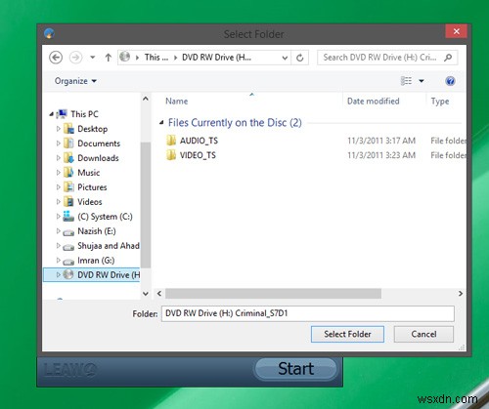Select the Imran (G:) drive
489x409 pixels.
click(96, 261)
